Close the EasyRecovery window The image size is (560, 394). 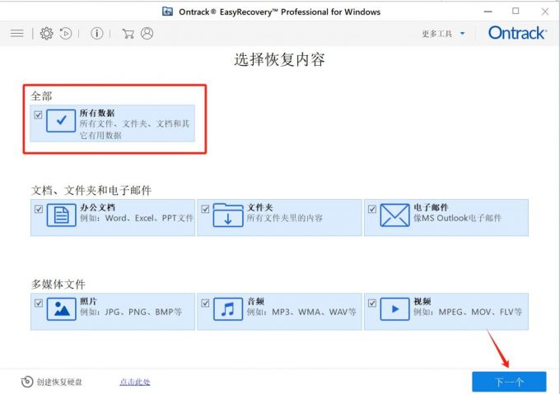[545, 12]
